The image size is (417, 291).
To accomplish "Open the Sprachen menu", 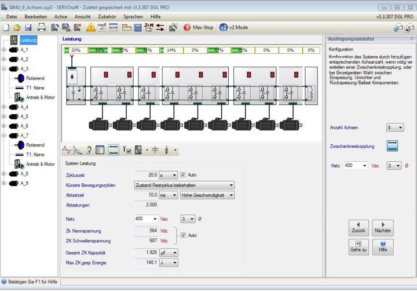I will (x=133, y=16).
